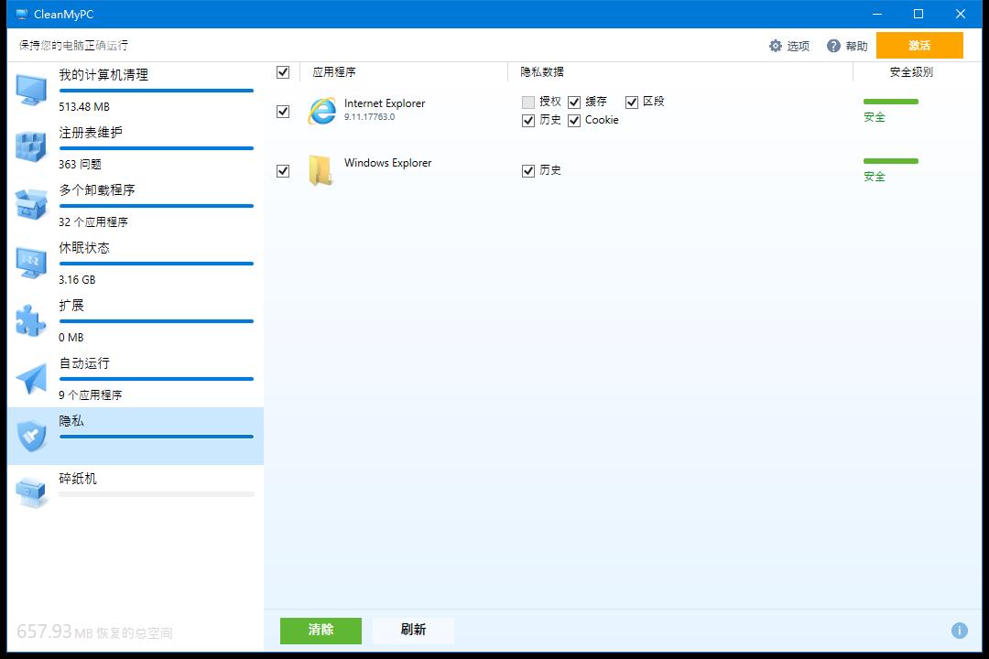Click the Windows Explorer application name
The width and height of the screenshot is (989, 659).
coord(388,163)
